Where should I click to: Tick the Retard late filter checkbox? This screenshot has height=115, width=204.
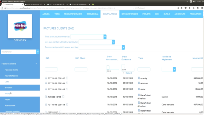(124, 73)
